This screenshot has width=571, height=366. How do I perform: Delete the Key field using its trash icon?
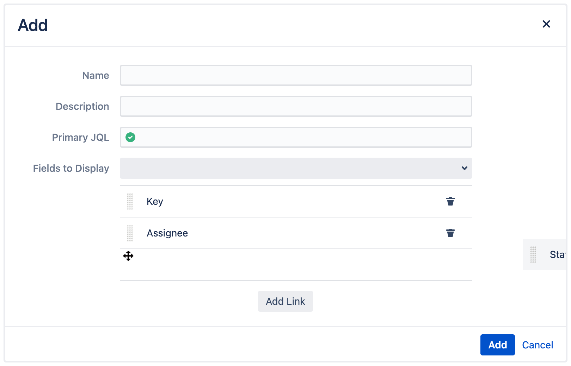[x=450, y=201]
